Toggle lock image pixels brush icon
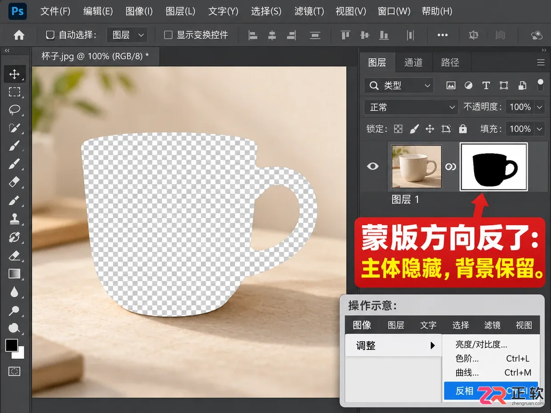551x413 pixels. [x=414, y=129]
